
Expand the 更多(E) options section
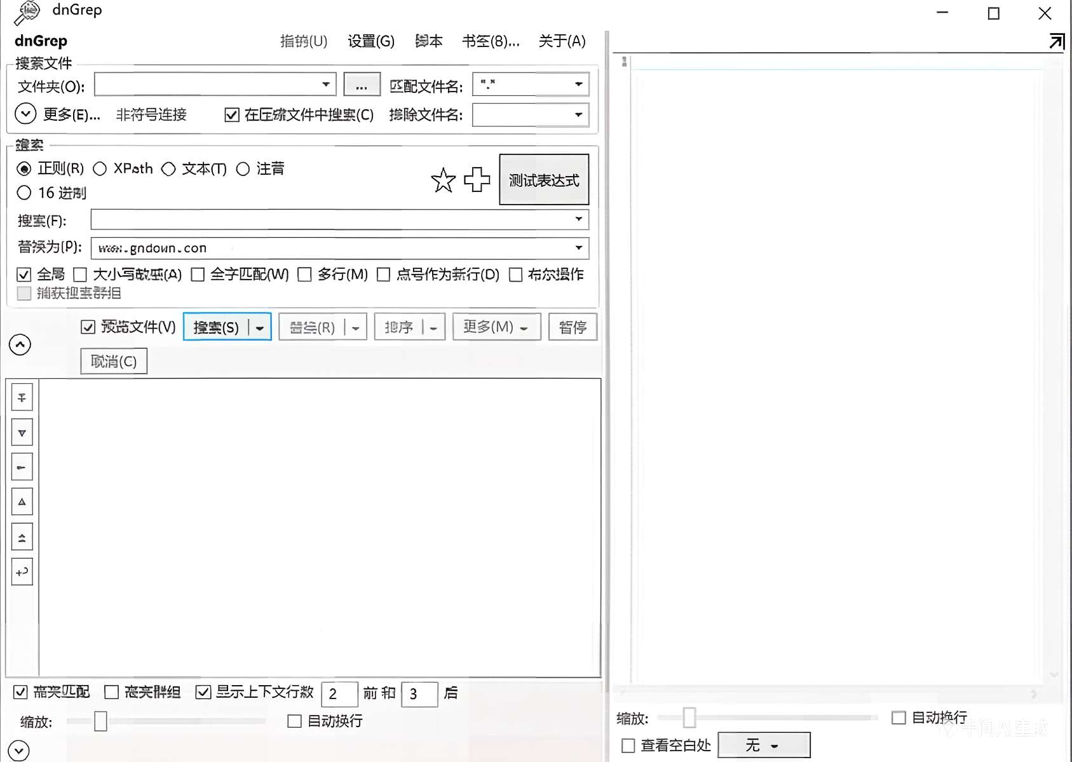[x=25, y=114]
